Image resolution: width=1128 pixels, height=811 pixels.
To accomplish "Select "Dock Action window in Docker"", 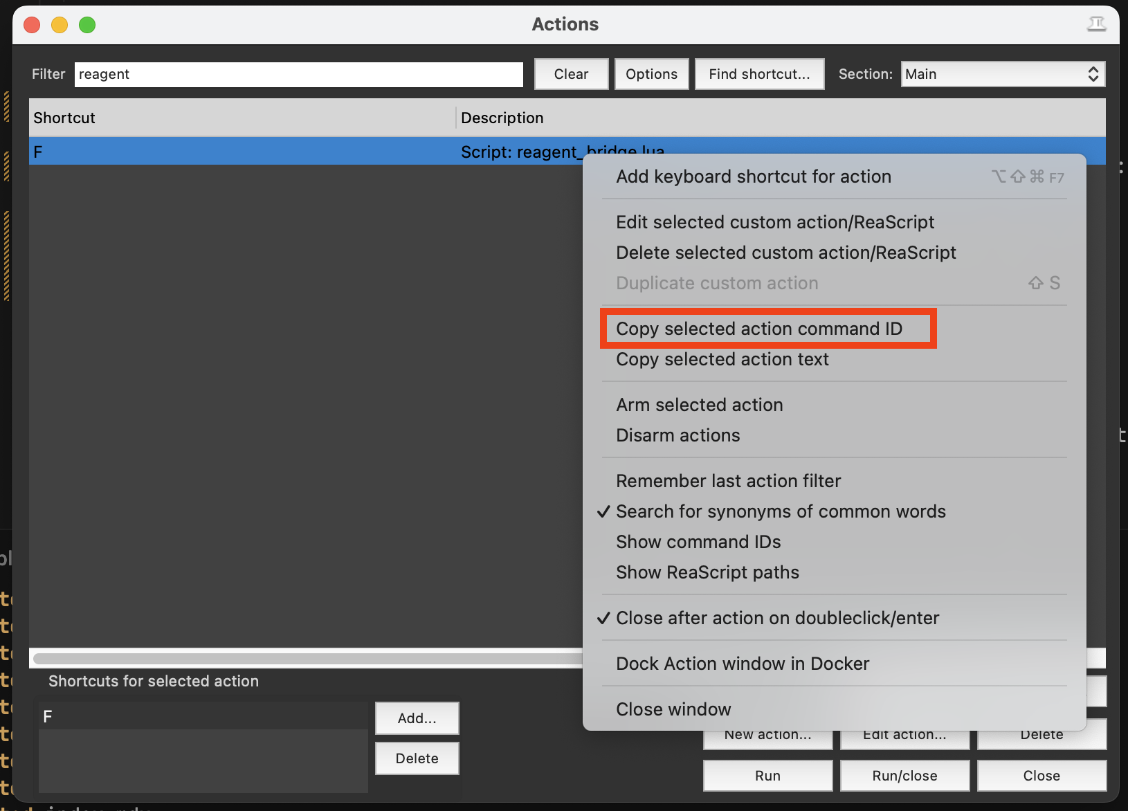I will coord(742,663).
